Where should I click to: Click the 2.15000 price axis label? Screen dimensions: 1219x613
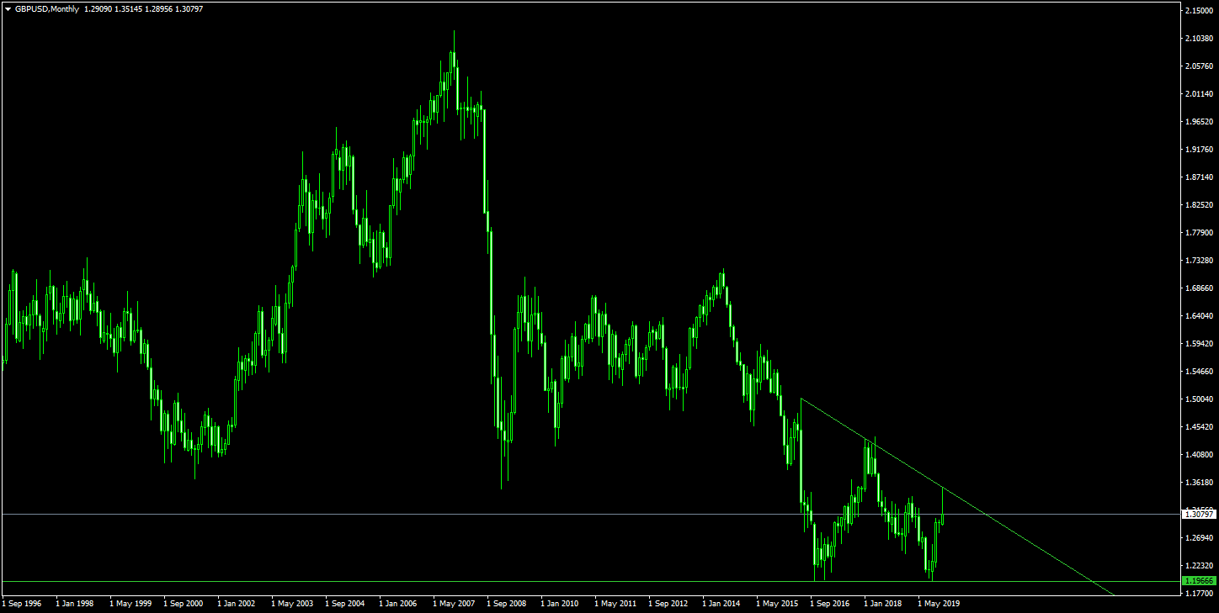click(1199, 11)
